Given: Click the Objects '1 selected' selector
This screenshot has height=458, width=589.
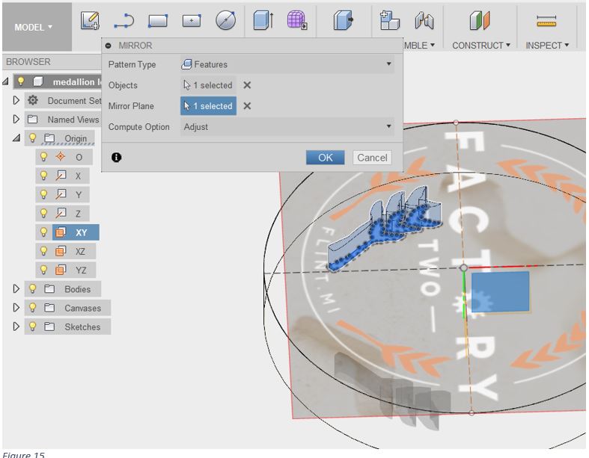Looking at the screenshot, I should (209, 85).
